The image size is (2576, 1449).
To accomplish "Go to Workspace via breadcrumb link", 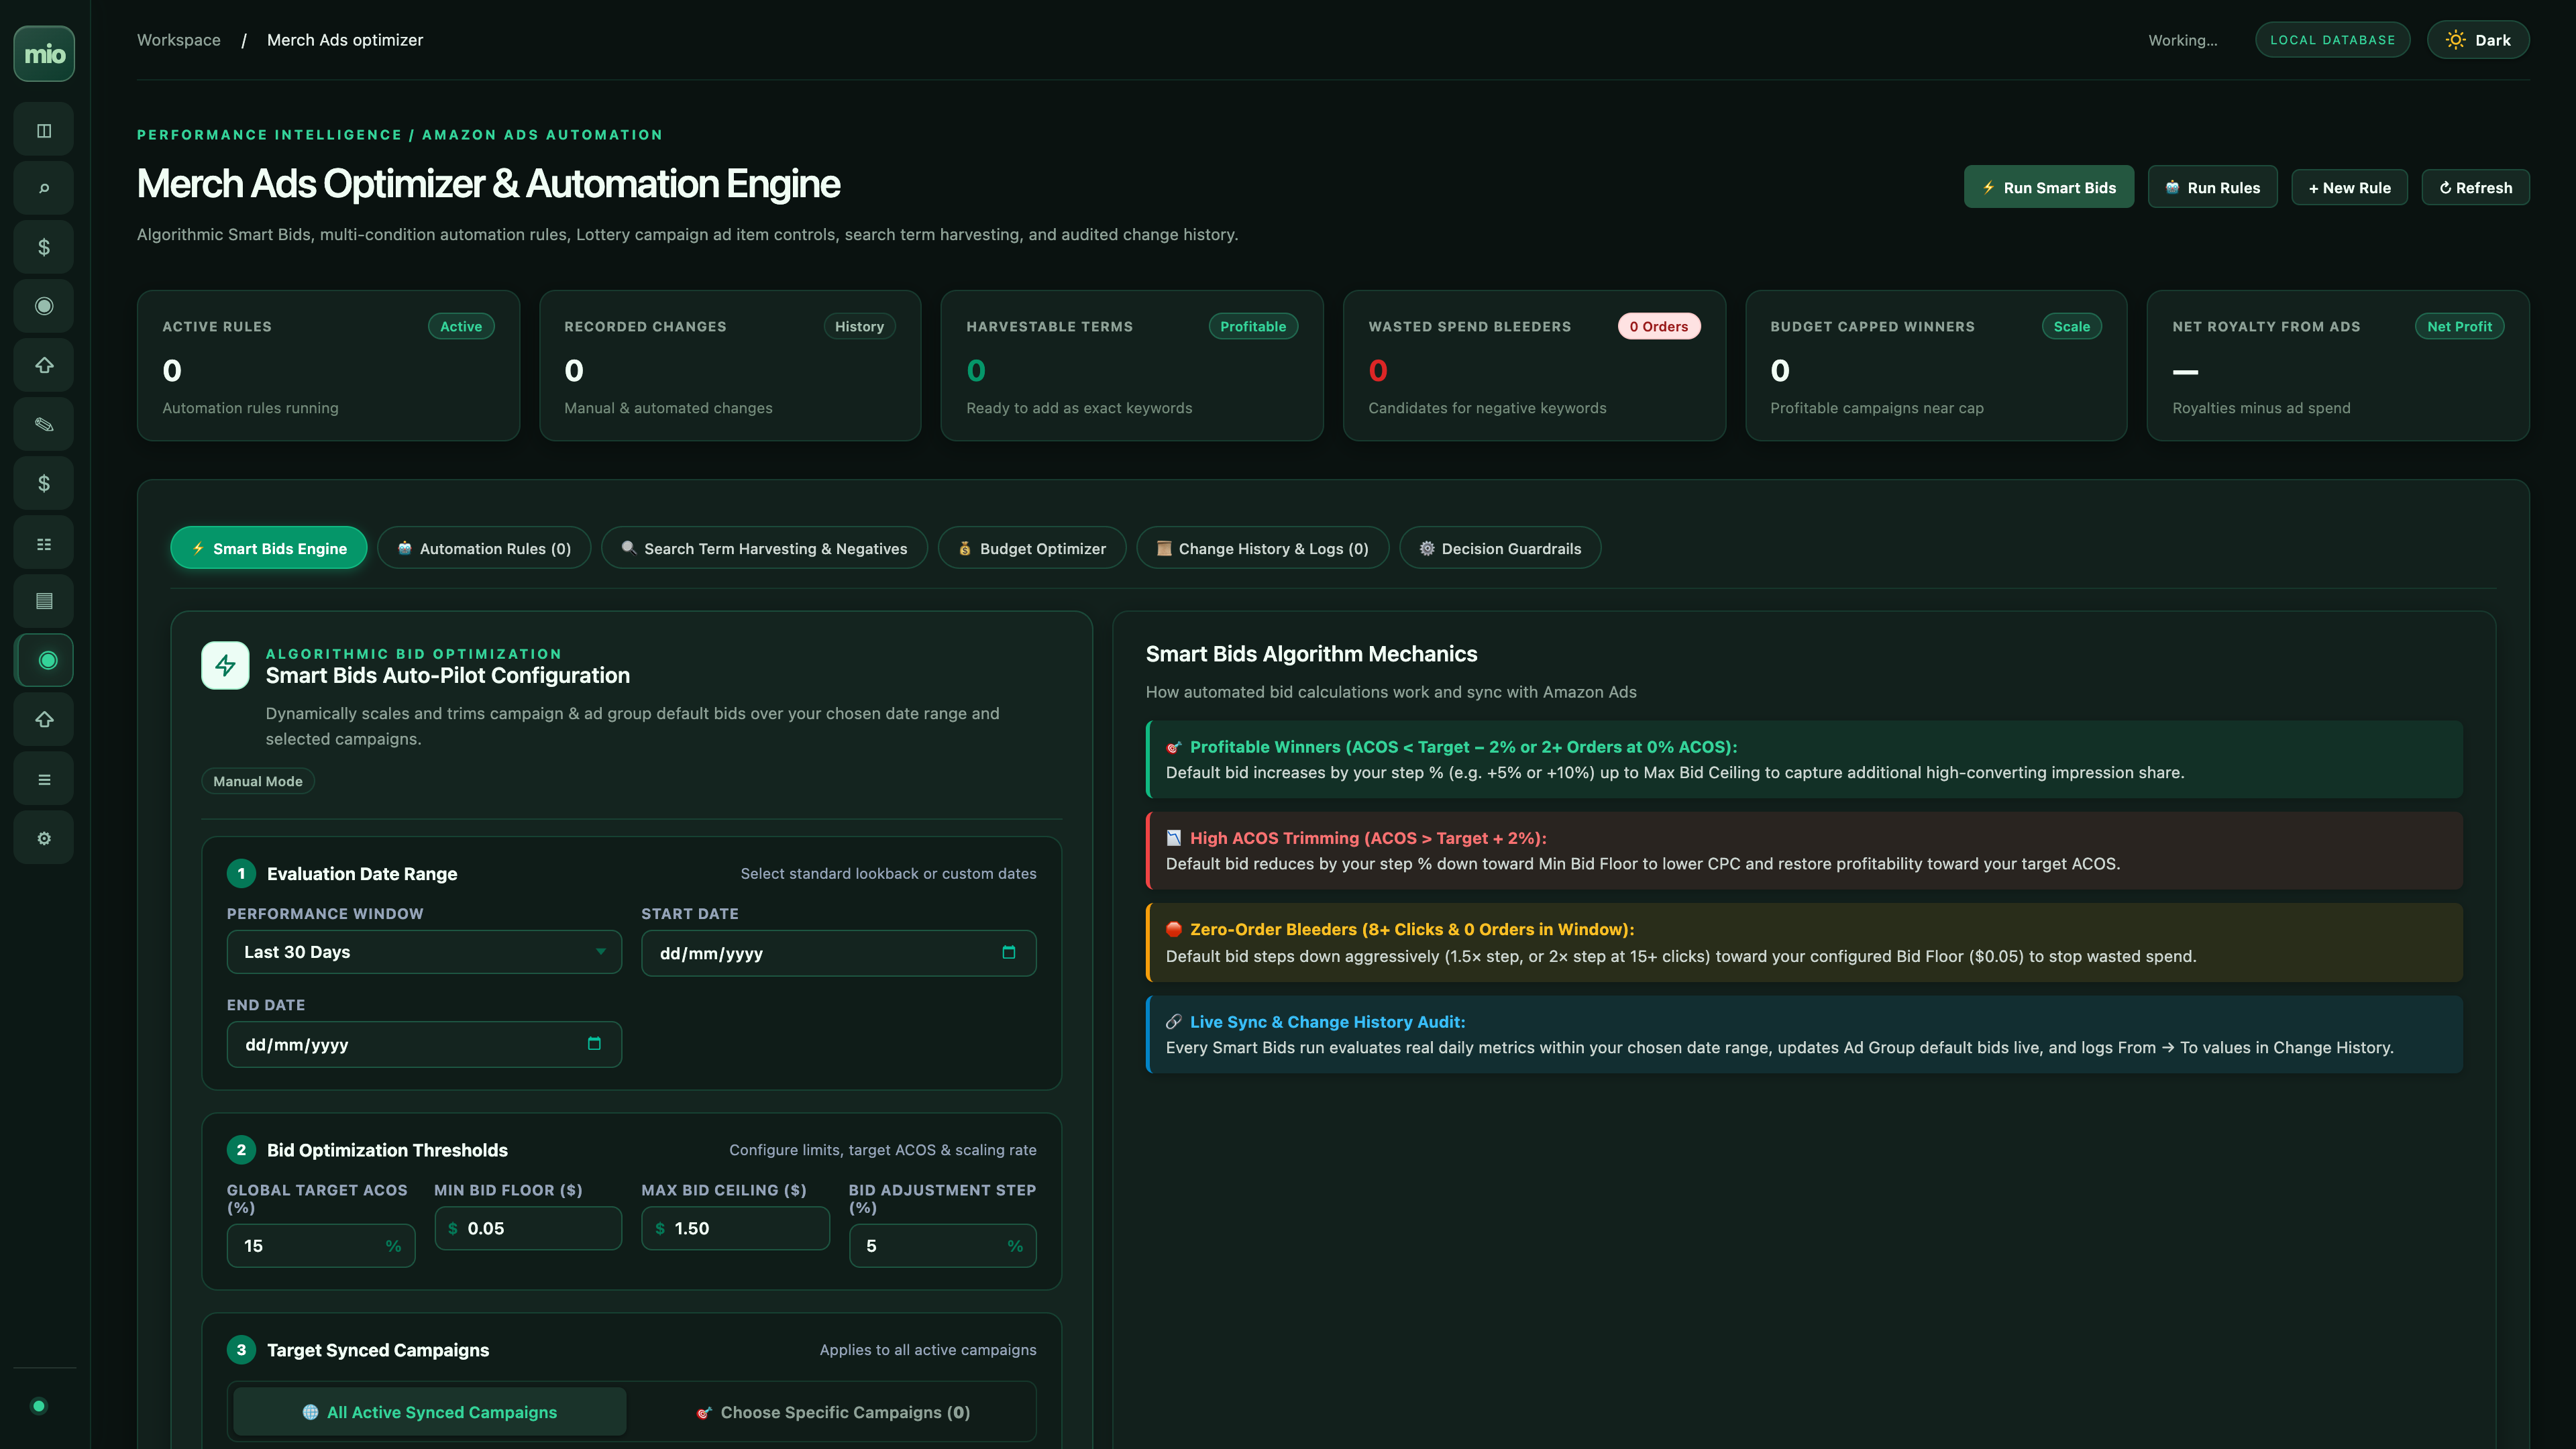I will click(179, 40).
